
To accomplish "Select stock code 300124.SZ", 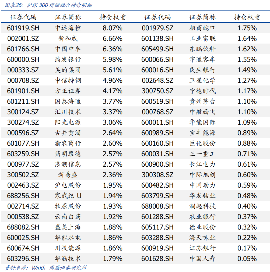I will pos(23,112).
